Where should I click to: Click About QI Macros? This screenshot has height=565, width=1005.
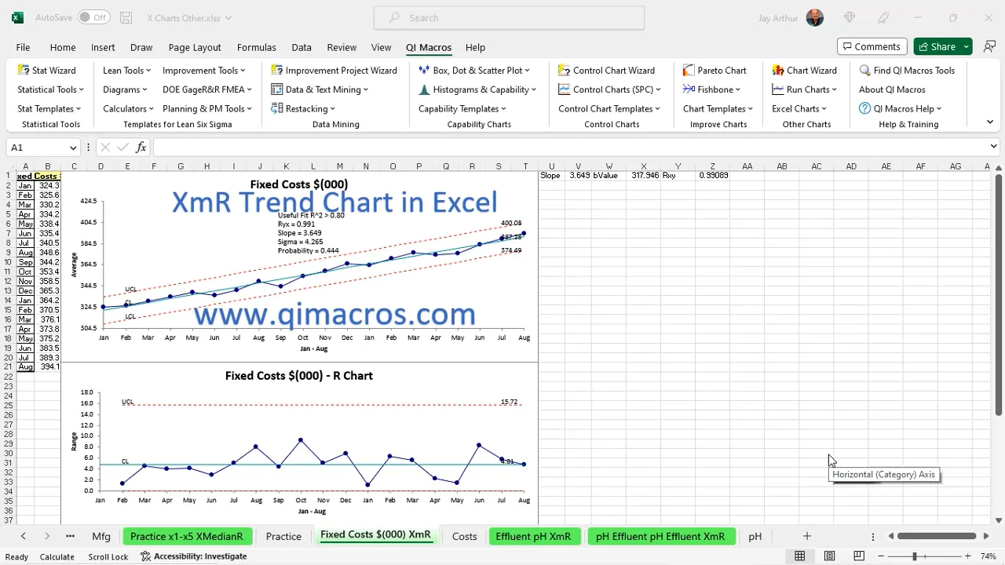892,89
